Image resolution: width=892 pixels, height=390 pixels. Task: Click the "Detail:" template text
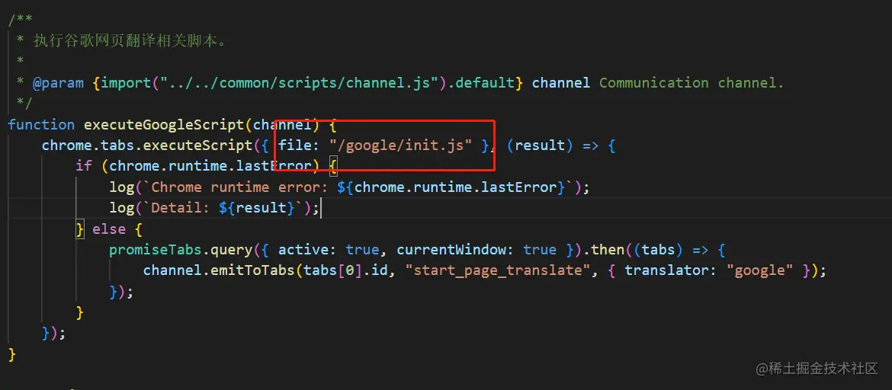tap(181, 207)
